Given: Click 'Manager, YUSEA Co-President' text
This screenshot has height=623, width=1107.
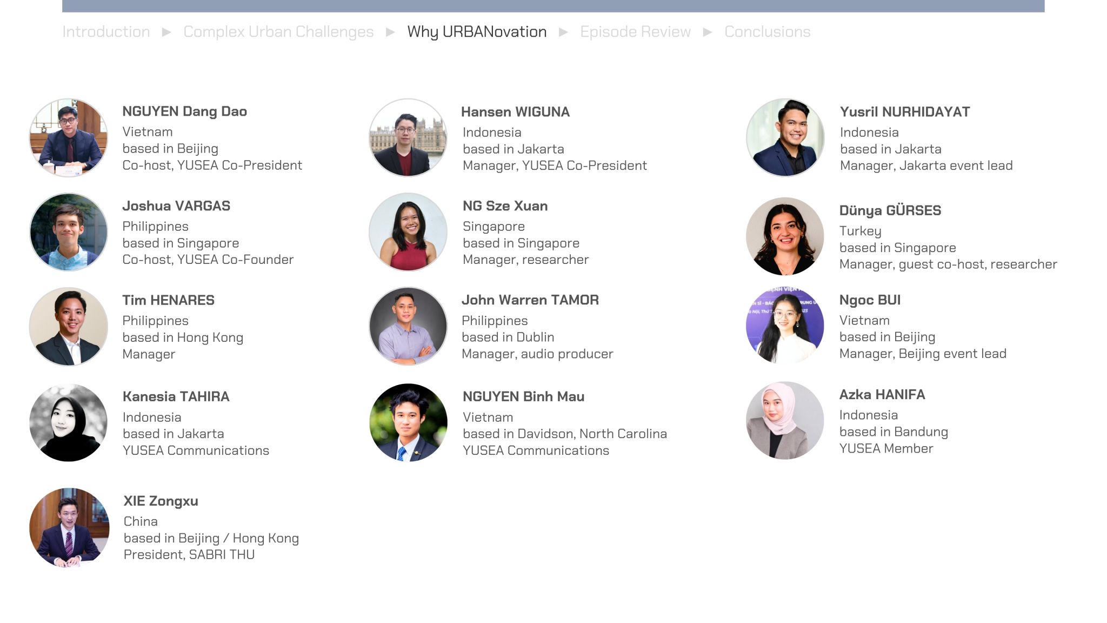Looking at the screenshot, I should click(x=555, y=165).
